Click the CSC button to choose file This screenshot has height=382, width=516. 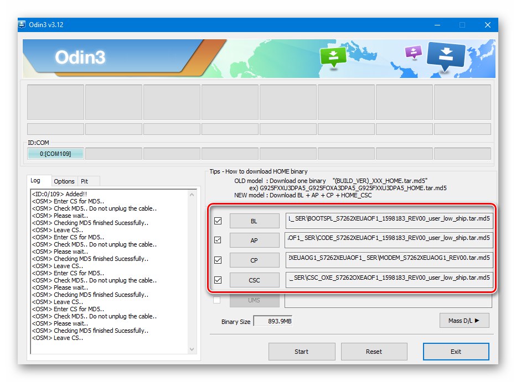pyautogui.click(x=254, y=280)
